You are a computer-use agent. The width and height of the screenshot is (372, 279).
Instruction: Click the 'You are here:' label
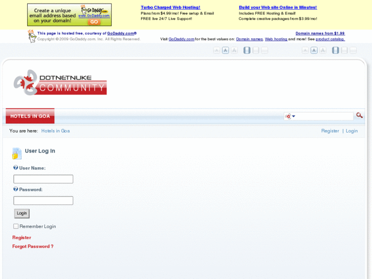coord(24,131)
